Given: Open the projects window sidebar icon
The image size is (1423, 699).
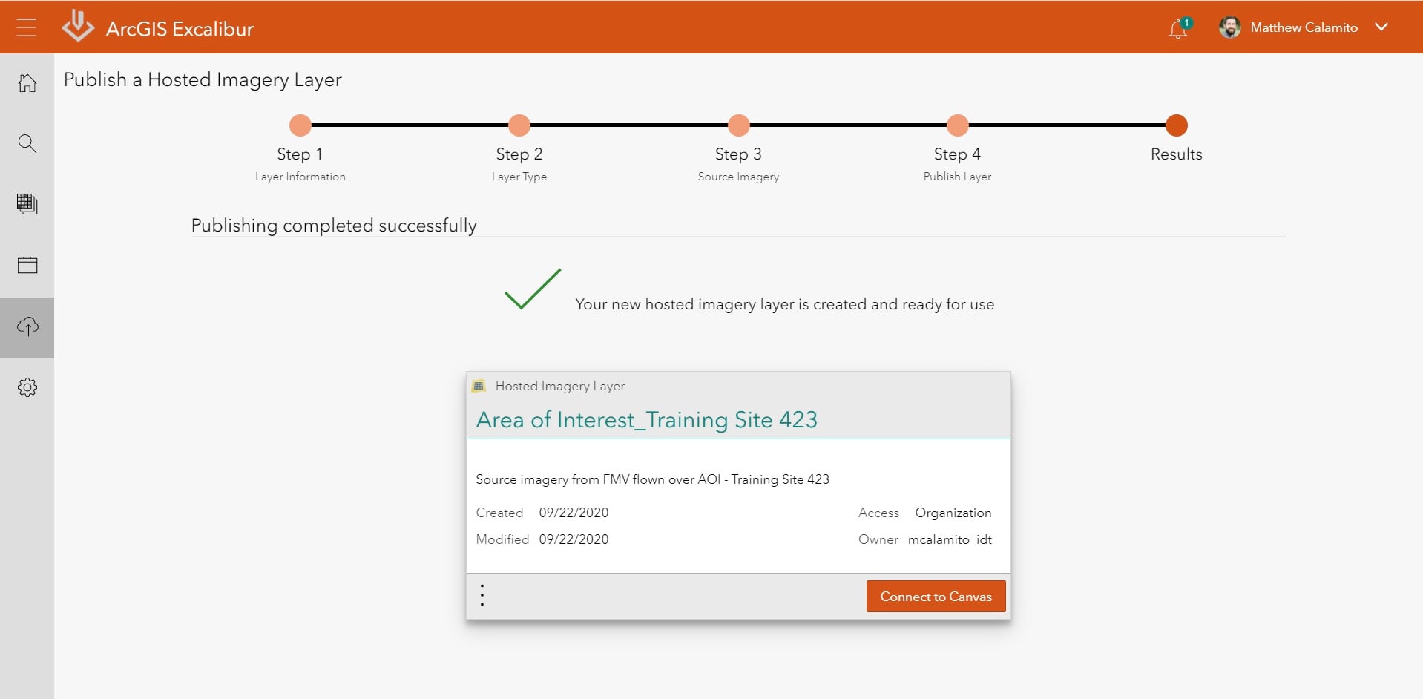Looking at the screenshot, I should coord(27,265).
